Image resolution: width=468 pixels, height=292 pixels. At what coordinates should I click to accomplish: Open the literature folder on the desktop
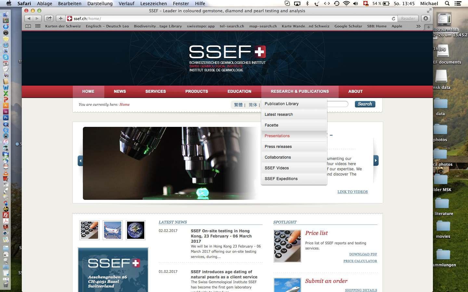click(442, 206)
